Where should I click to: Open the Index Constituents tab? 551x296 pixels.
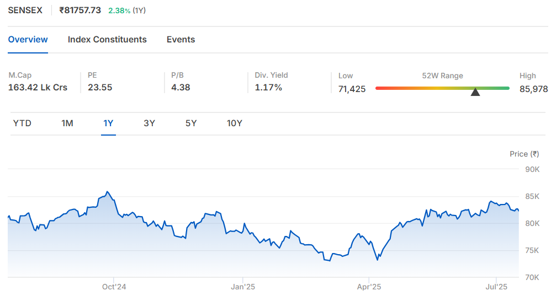[x=107, y=39]
